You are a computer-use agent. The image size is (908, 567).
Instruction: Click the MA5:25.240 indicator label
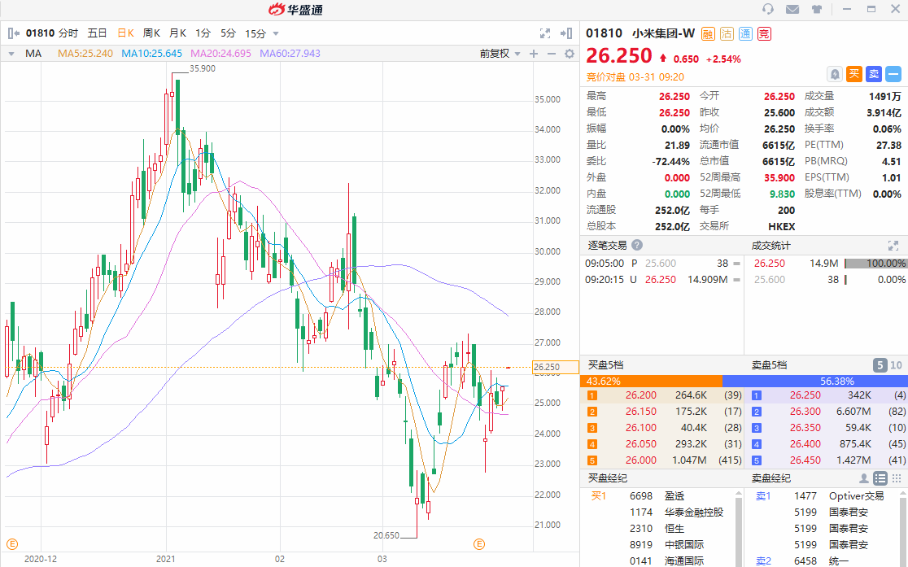(85, 53)
